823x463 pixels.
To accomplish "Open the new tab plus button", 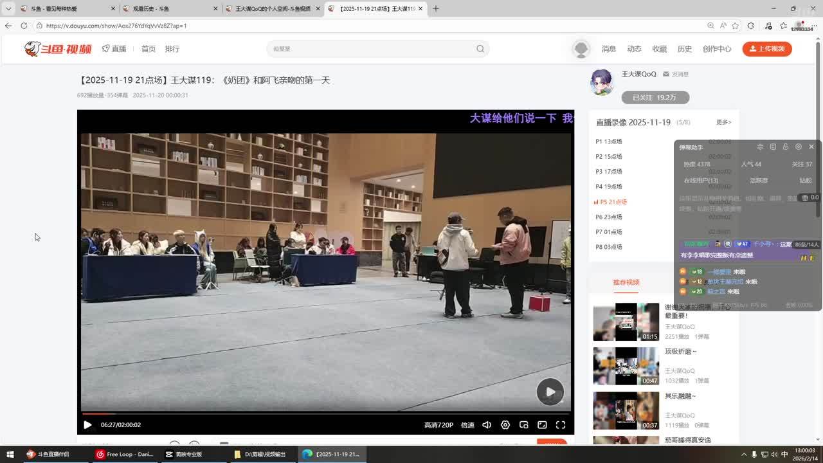I will pyautogui.click(x=435, y=8).
